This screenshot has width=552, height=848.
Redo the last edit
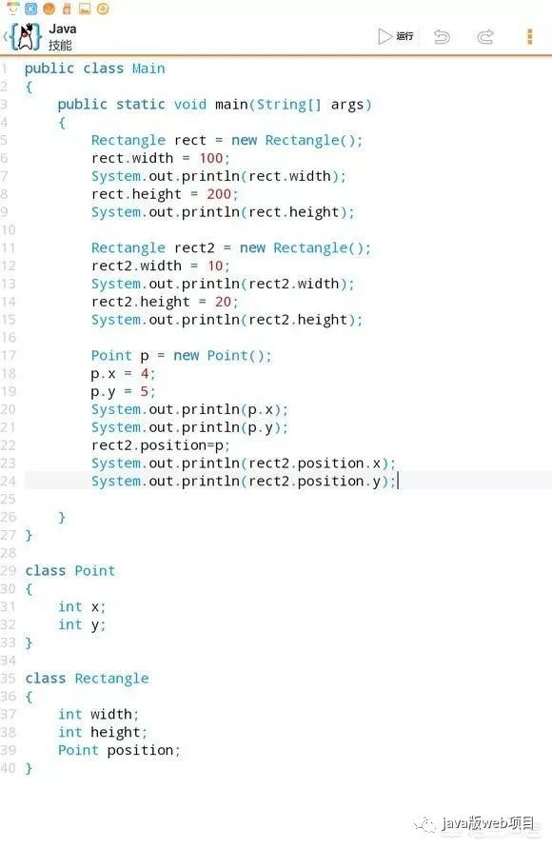[485, 36]
